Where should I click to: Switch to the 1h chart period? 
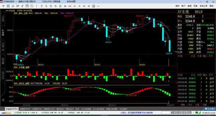[x=56, y=6]
